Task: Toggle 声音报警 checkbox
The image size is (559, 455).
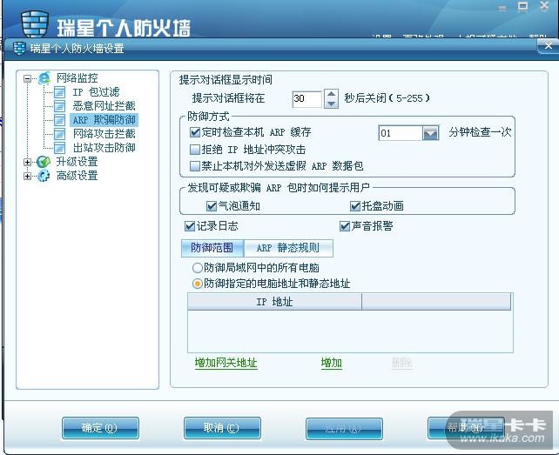Action: pyautogui.click(x=345, y=226)
